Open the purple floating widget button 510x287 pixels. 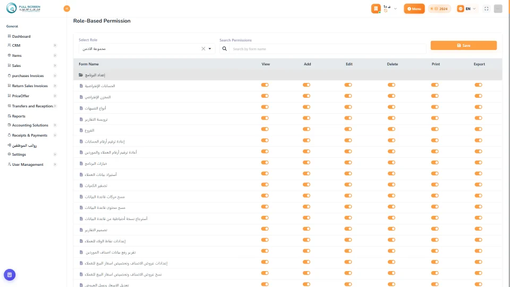point(10,275)
